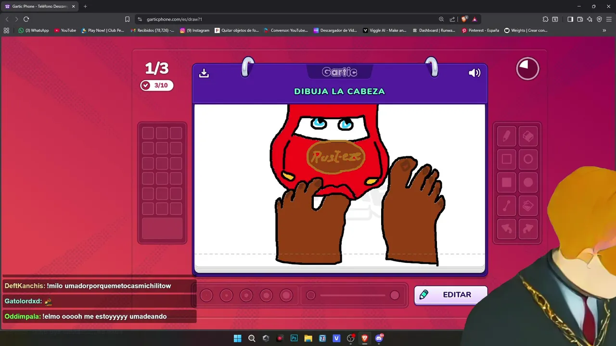Click the address bar URL field

289,19
